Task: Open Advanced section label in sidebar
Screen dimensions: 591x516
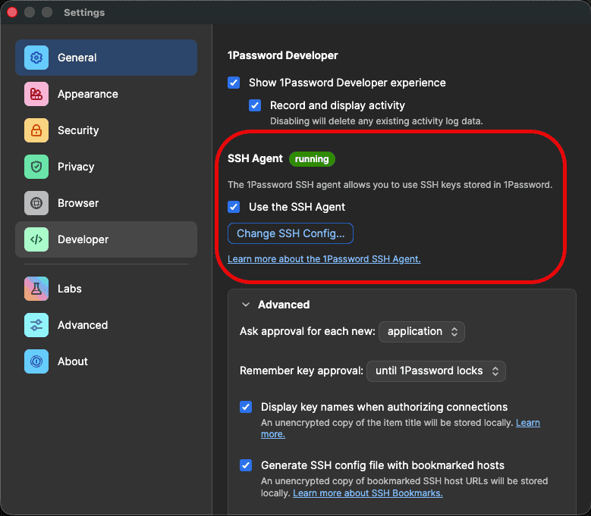Action: [83, 325]
